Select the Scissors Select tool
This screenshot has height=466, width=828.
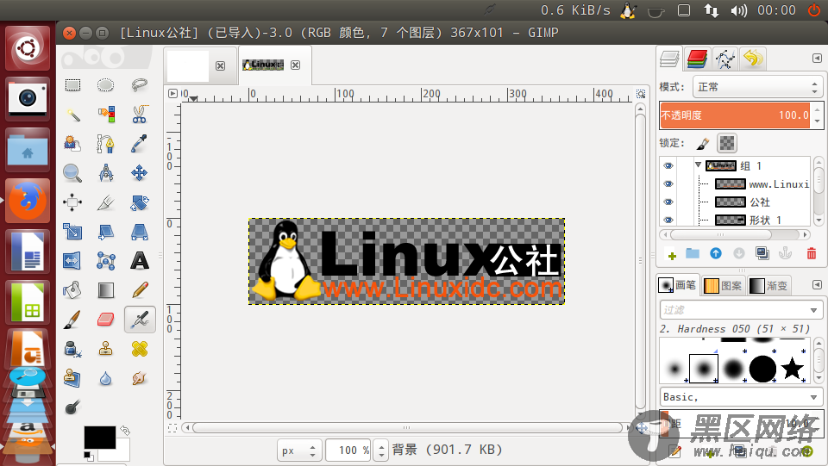pos(140,115)
